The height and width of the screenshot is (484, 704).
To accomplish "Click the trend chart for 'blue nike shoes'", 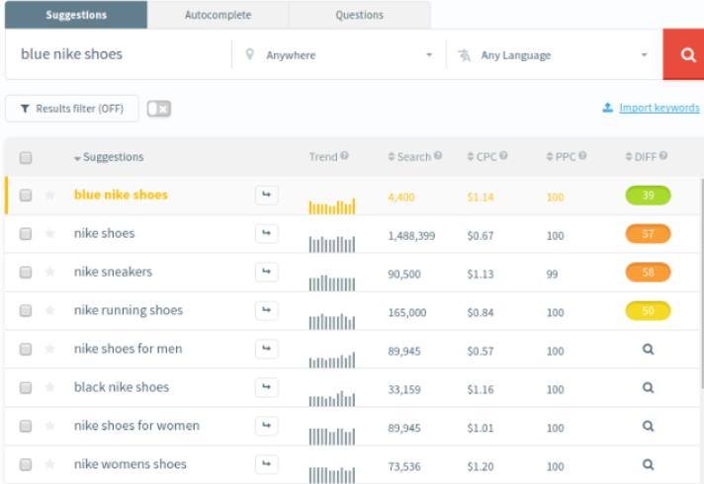I will point(332,205).
